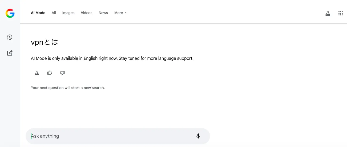The width and height of the screenshot is (347, 147).
Task: Activate microphone voice search
Action: click(198, 136)
